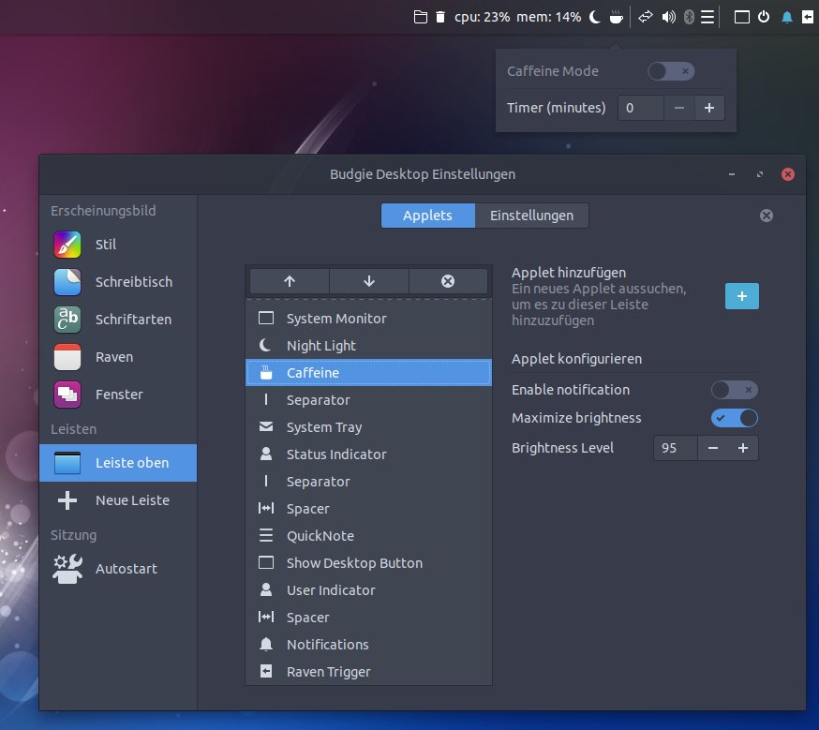Decrease Brightness Level with minus button
The image size is (819, 730).
pyautogui.click(x=713, y=448)
